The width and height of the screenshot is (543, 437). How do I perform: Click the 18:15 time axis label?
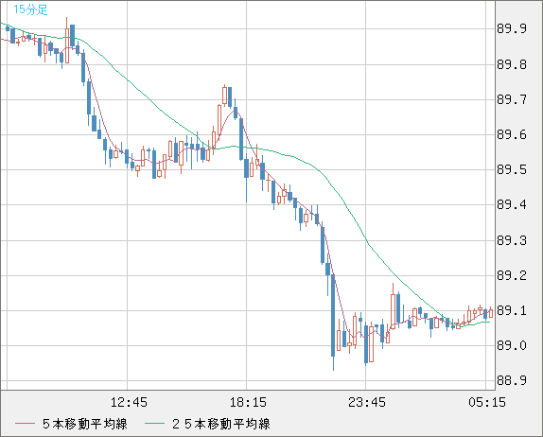(248, 402)
